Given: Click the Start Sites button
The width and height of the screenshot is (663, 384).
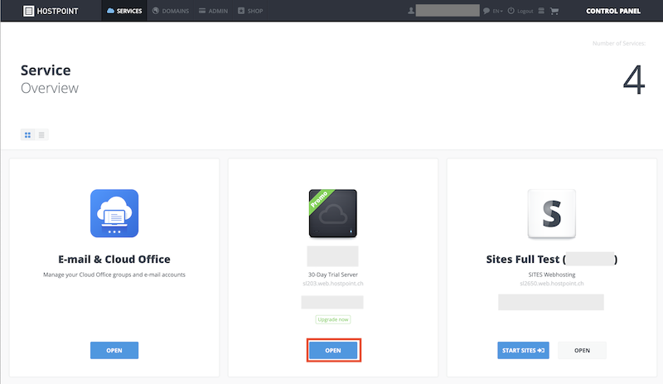Looking at the screenshot, I should point(524,351).
